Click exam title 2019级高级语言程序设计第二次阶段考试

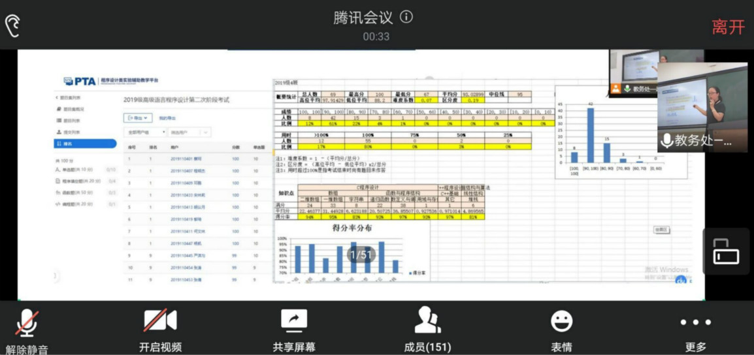(x=176, y=100)
